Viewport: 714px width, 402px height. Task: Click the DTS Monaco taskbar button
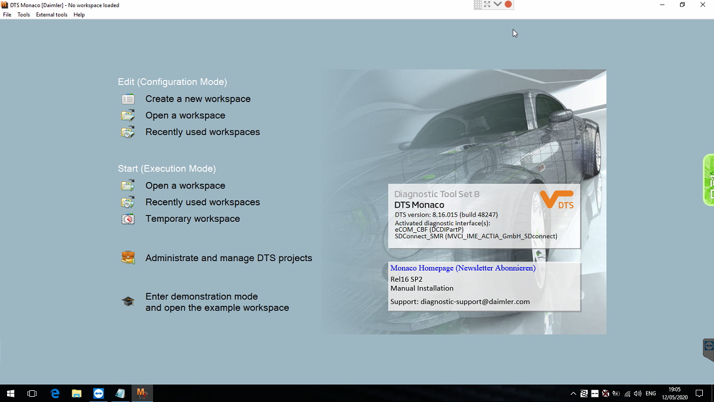coord(142,393)
